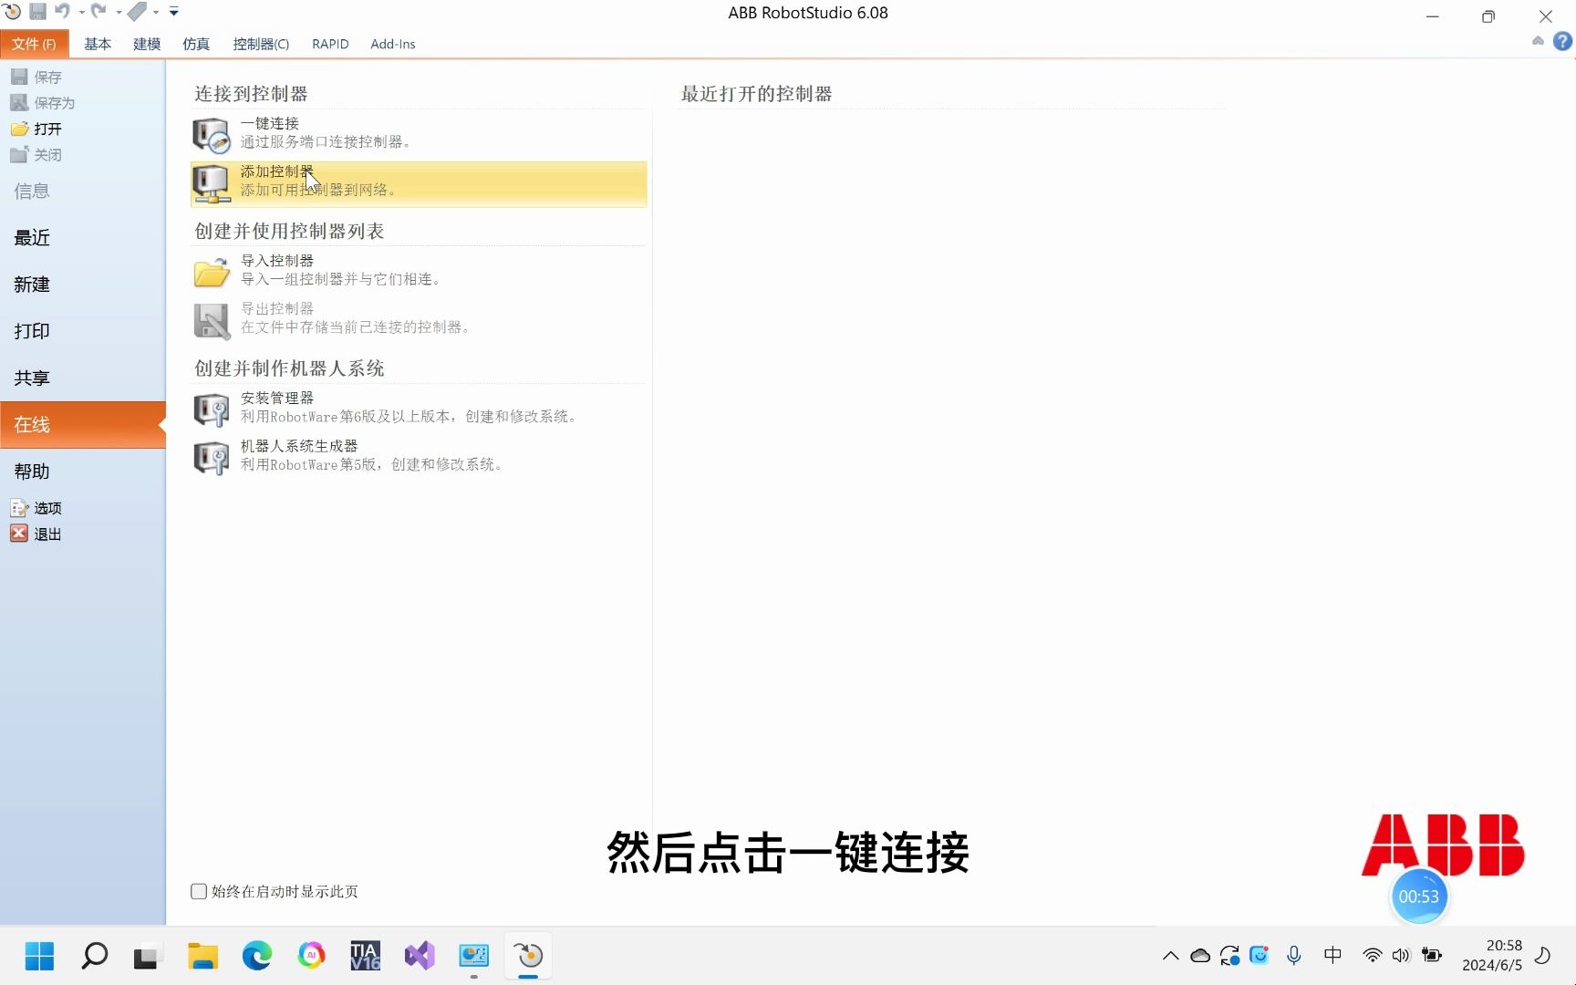Click the 导入控制器 folder icon
The width and height of the screenshot is (1576, 985).
click(x=212, y=272)
